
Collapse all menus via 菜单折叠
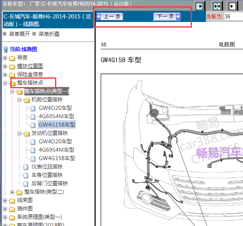(49, 34)
